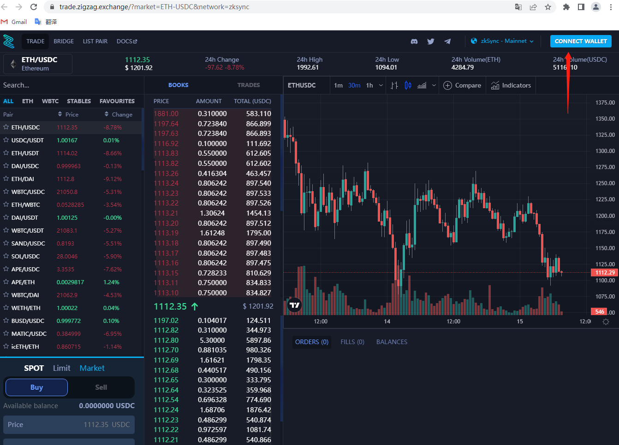Click the chart settings gear icon
This screenshot has height=445, width=619.
(x=606, y=322)
